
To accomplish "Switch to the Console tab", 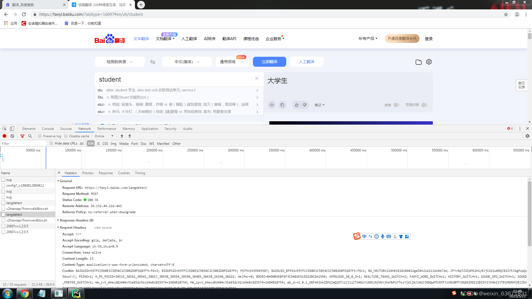I will [x=48, y=128].
